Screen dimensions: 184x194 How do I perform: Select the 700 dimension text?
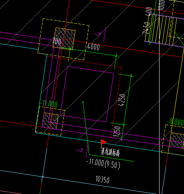pyautogui.click(x=57, y=41)
